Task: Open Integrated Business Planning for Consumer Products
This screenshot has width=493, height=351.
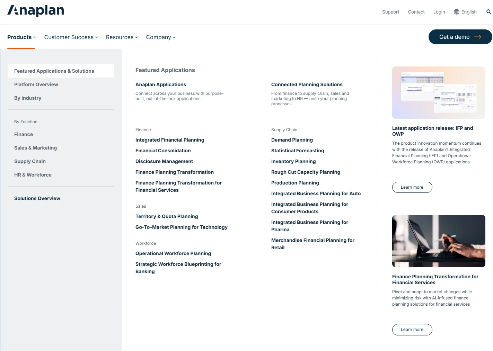Action: [x=310, y=208]
